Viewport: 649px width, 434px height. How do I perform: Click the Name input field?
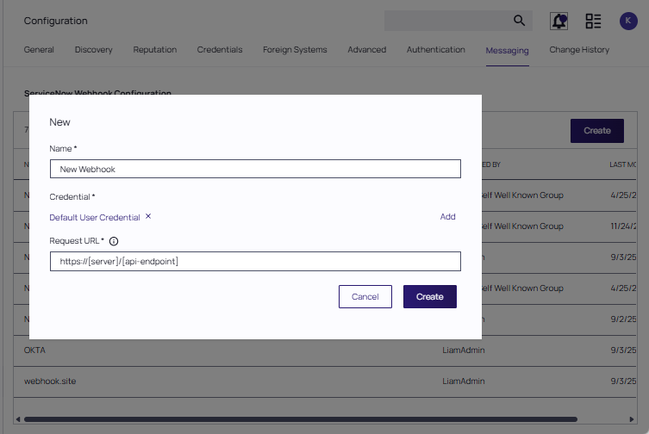(x=255, y=169)
